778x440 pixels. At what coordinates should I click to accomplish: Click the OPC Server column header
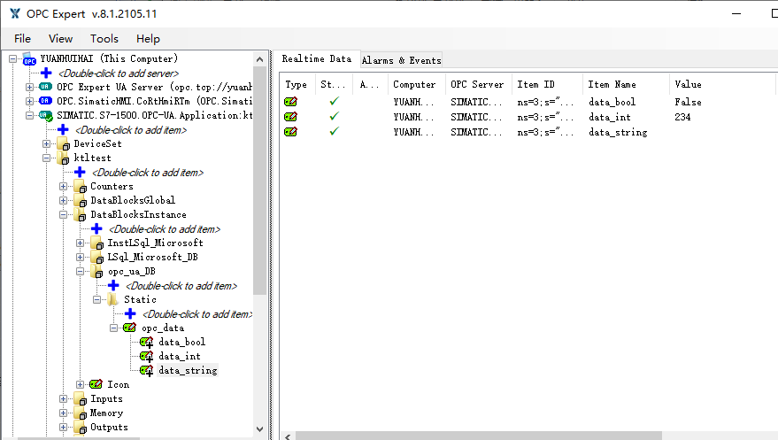click(x=478, y=84)
